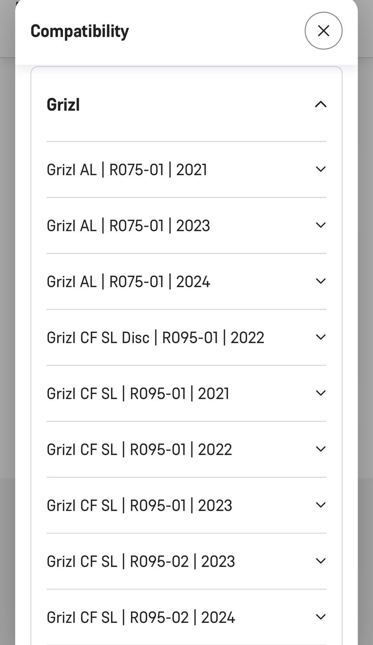
Task: Open the Grizl AL | R075-01 | 2021 row
Action: click(186, 170)
